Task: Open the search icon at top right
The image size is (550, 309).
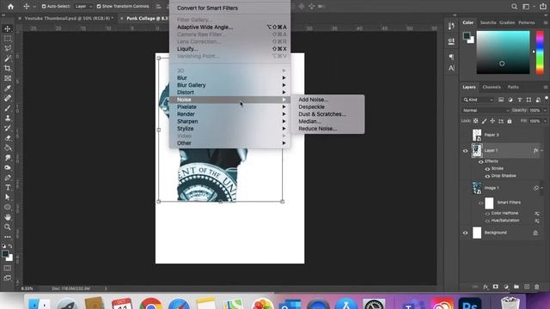Action: (514, 6)
